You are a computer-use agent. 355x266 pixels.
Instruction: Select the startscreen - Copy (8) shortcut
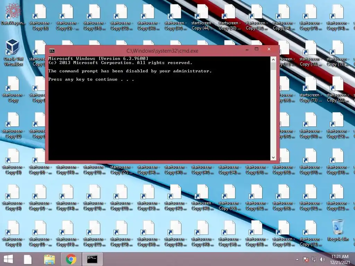coord(40,233)
